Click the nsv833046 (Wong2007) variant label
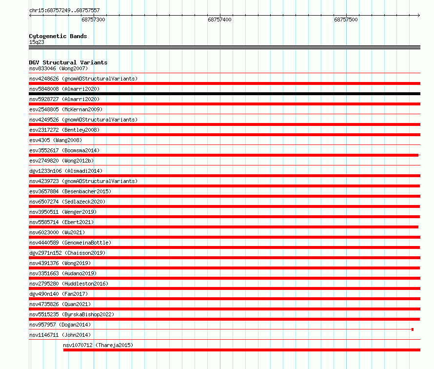Viewport: 434px width, 369px height. (59, 68)
